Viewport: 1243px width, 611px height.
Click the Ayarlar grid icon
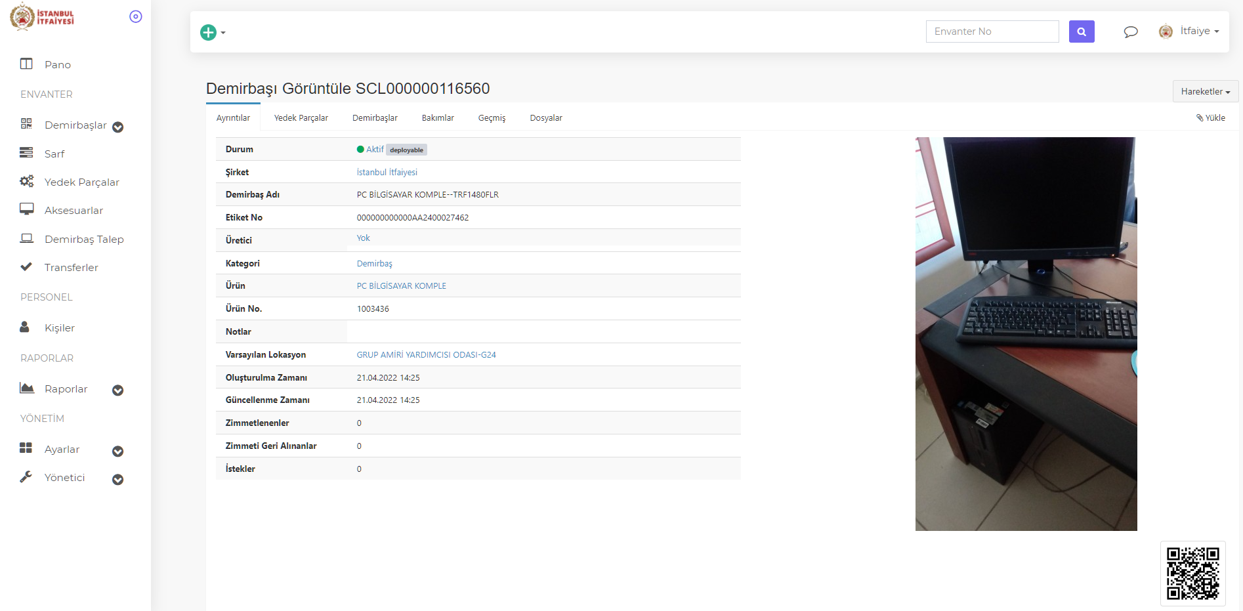(x=26, y=448)
